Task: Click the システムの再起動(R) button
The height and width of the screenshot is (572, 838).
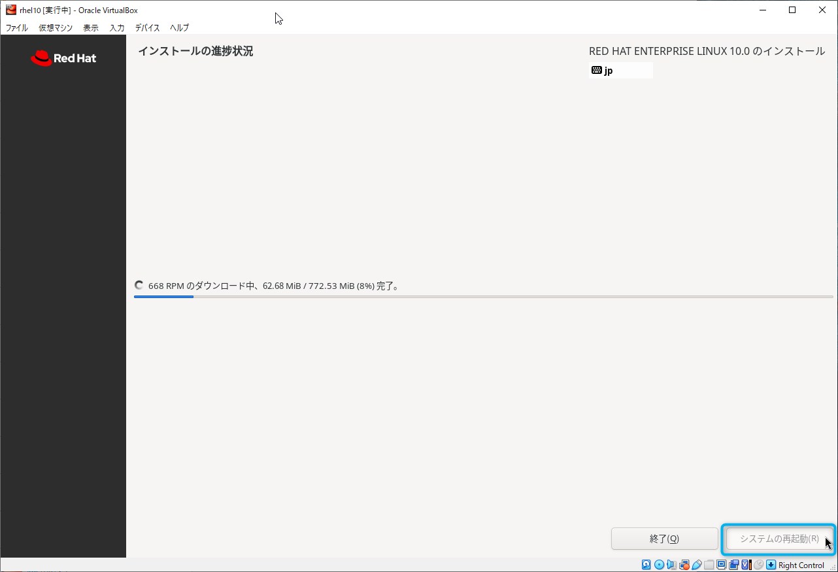Action: (779, 539)
